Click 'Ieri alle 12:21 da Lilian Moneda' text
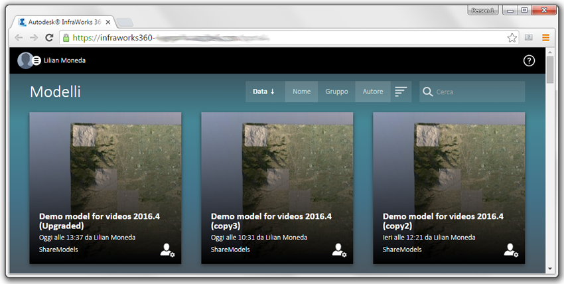 coord(429,238)
